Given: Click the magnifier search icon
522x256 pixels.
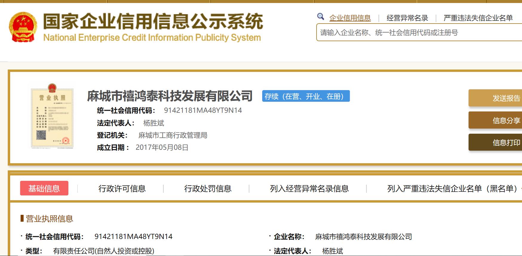Looking at the screenshot, I should 320,16.
